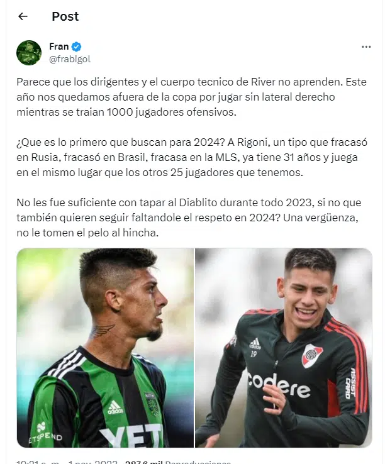Click the adidas logo on the green jersey

(115, 408)
